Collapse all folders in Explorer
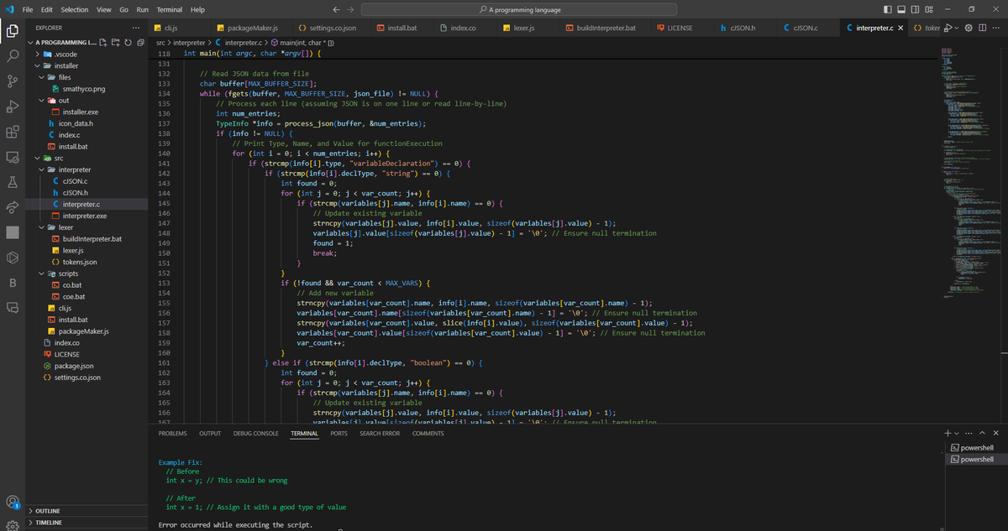Screen dimensions: 1008x531 [x=140, y=43]
